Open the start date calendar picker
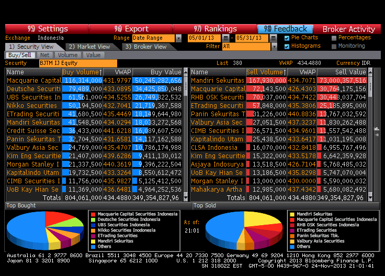The height and width of the screenshot is (276, 385). [x=225, y=38]
